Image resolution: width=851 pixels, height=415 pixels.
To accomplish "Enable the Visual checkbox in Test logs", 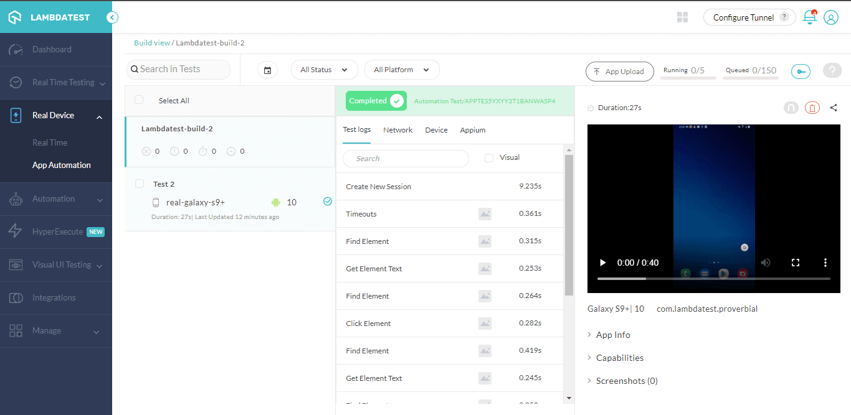I will [x=488, y=157].
